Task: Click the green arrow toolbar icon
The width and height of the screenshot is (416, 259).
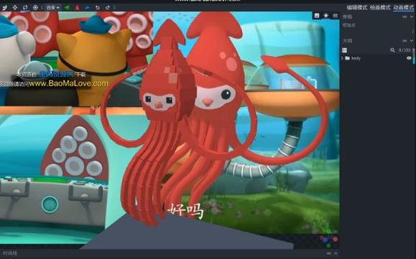Action: [x=67, y=8]
